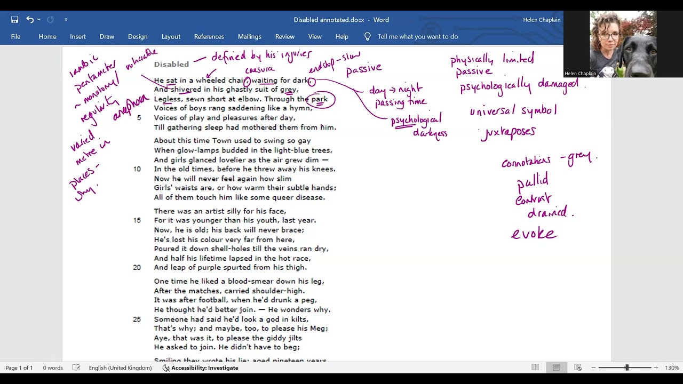This screenshot has width=683, height=384.
Task: Open the Insert ribbon tab
Action: click(x=78, y=37)
